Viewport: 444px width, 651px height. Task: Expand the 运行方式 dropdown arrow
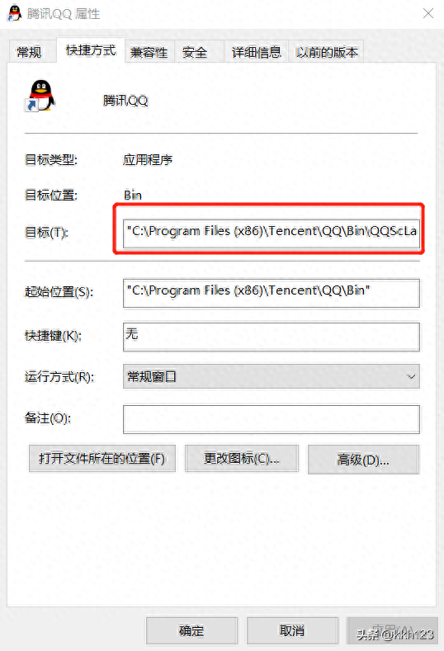411,376
